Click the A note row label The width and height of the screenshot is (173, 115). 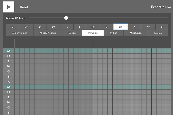pos(9,82)
